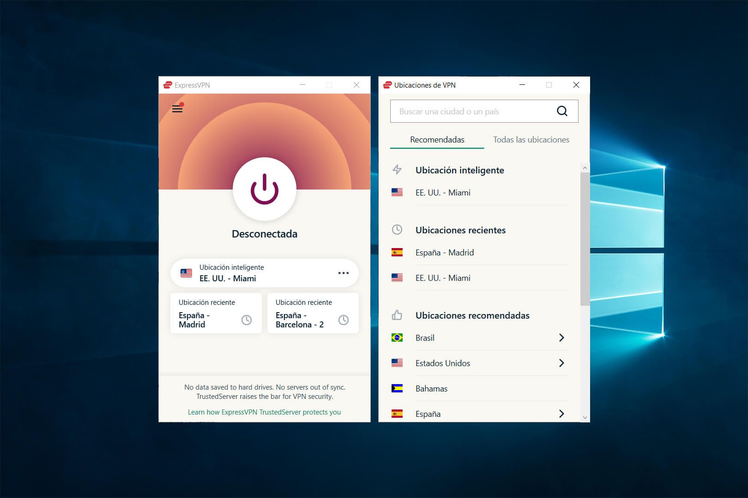Click ExpressVPN logo in main window title bar
This screenshot has height=498, width=748.
pos(168,85)
